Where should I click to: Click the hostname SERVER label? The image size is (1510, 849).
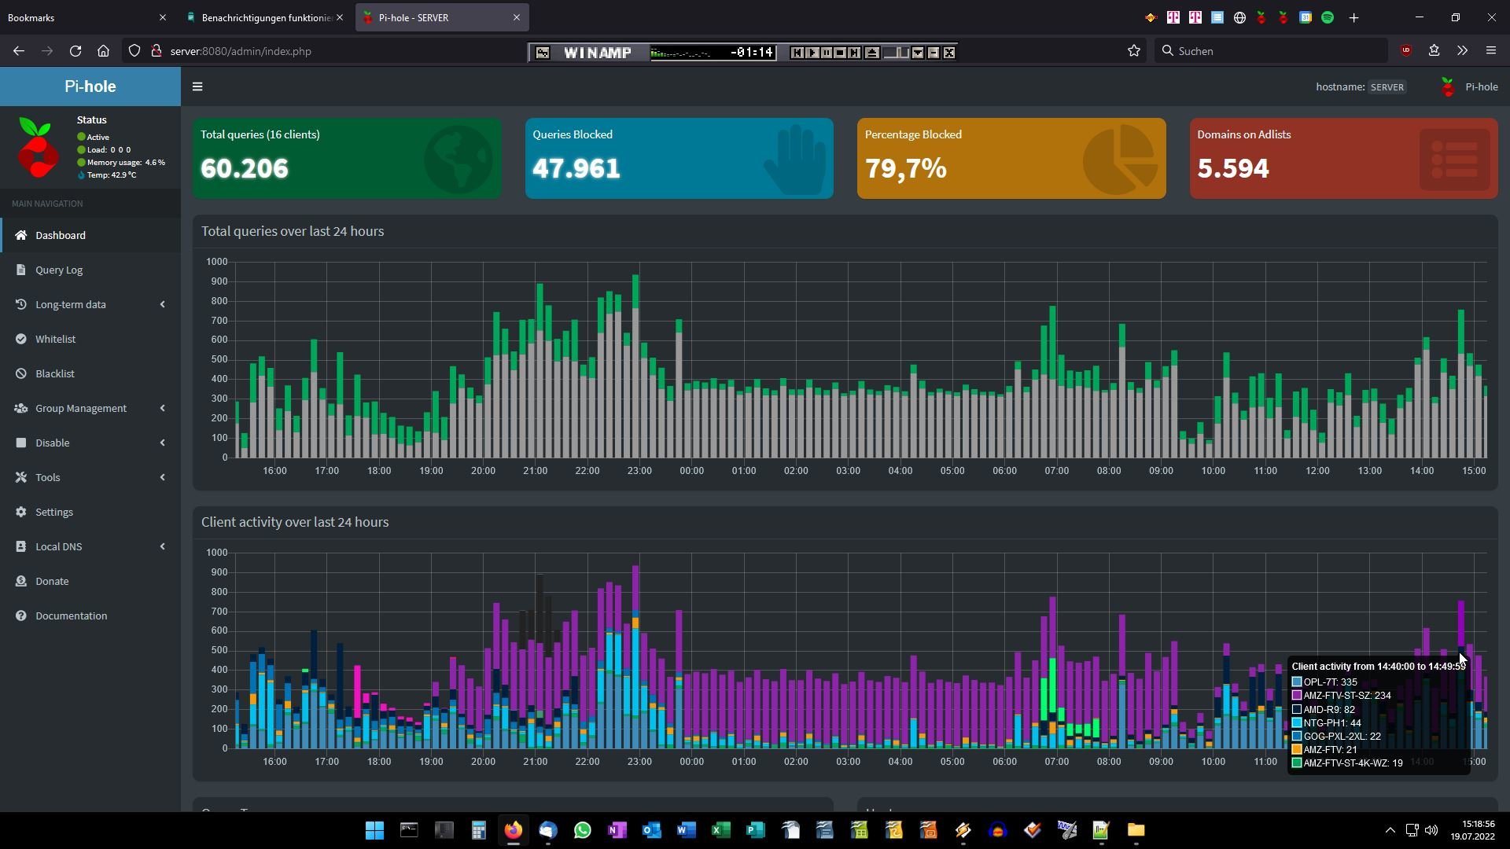click(x=1387, y=87)
